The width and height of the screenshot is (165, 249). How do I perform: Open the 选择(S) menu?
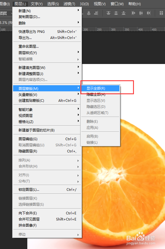tap(53, 4)
